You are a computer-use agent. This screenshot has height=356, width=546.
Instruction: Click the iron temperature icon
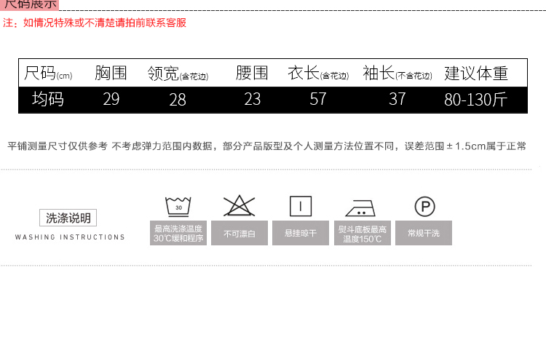tap(361, 207)
